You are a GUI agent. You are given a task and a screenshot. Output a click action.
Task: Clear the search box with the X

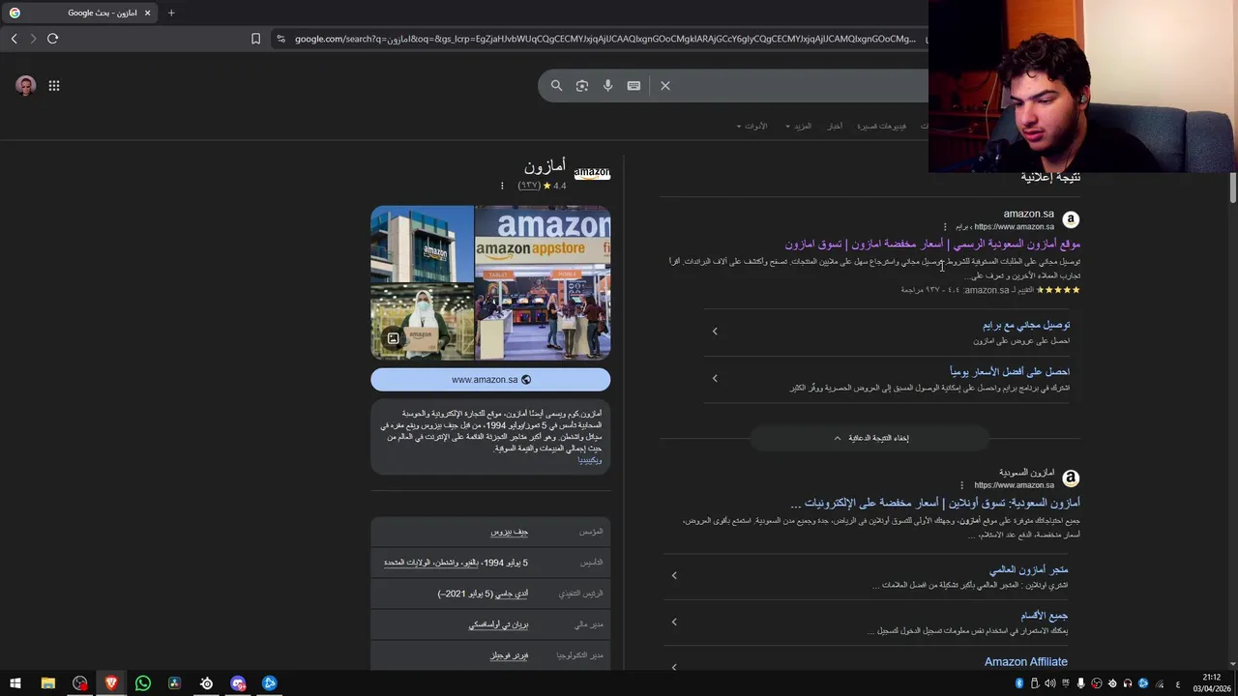coord(665,86)
